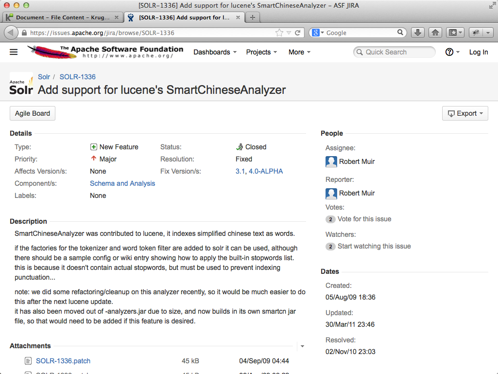The width and height of the screenshot is (498, 374).
Task: Click the Closed status icon
Action: click(x=240, y=147)
